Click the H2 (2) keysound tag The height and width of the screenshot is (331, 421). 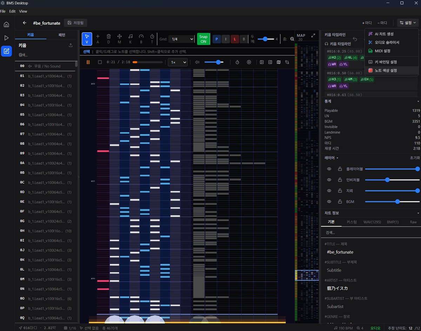(x=334, y=58)
